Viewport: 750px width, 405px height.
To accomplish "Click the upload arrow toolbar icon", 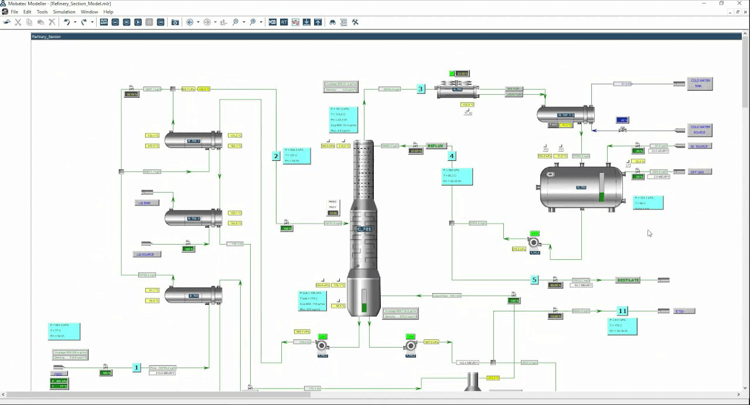I will [318, 22].
